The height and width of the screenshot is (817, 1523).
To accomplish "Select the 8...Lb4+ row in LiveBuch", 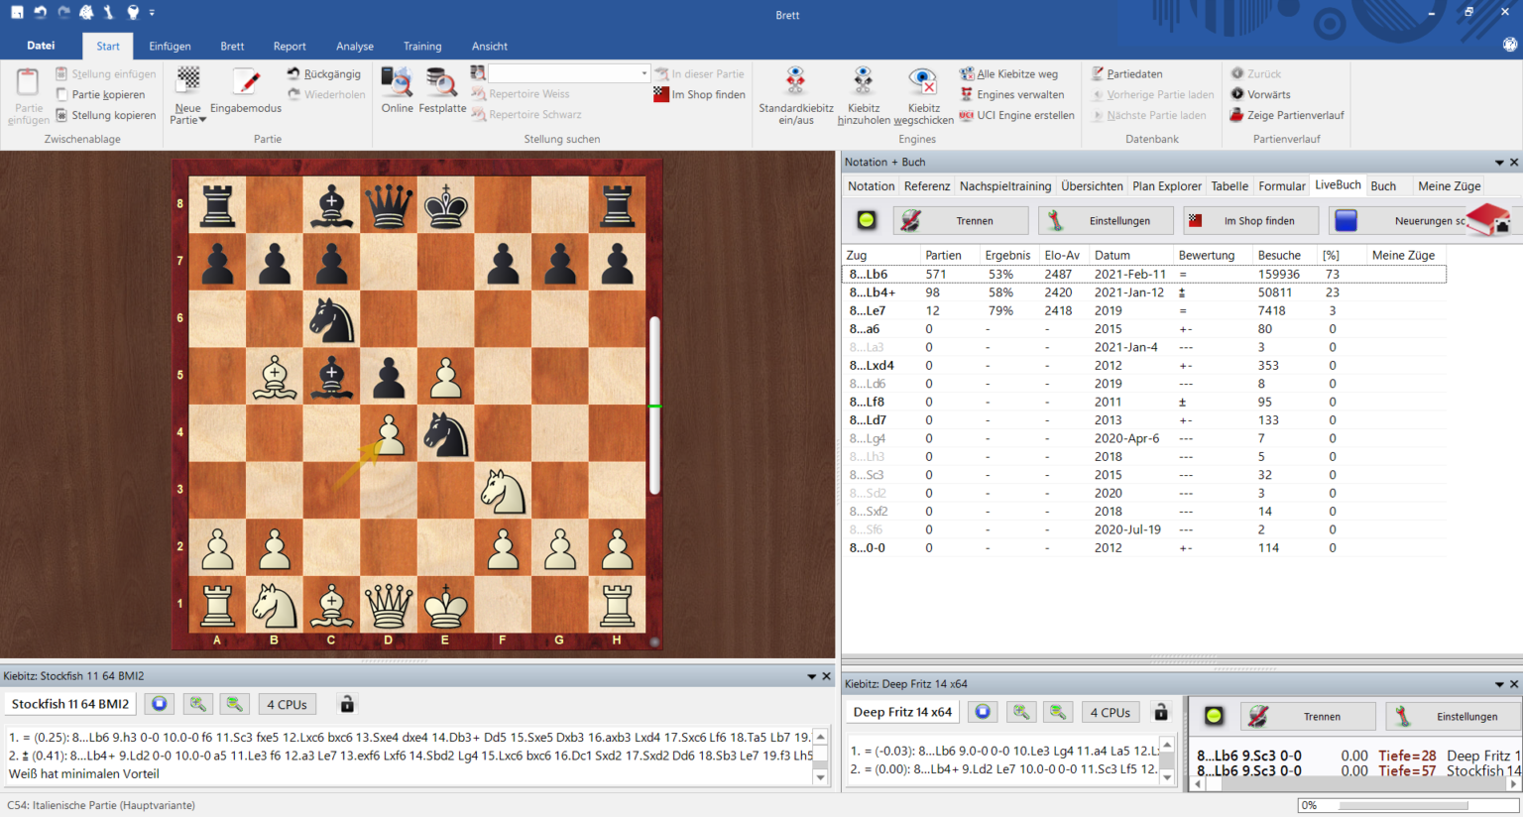I will (x=873, y=292).
